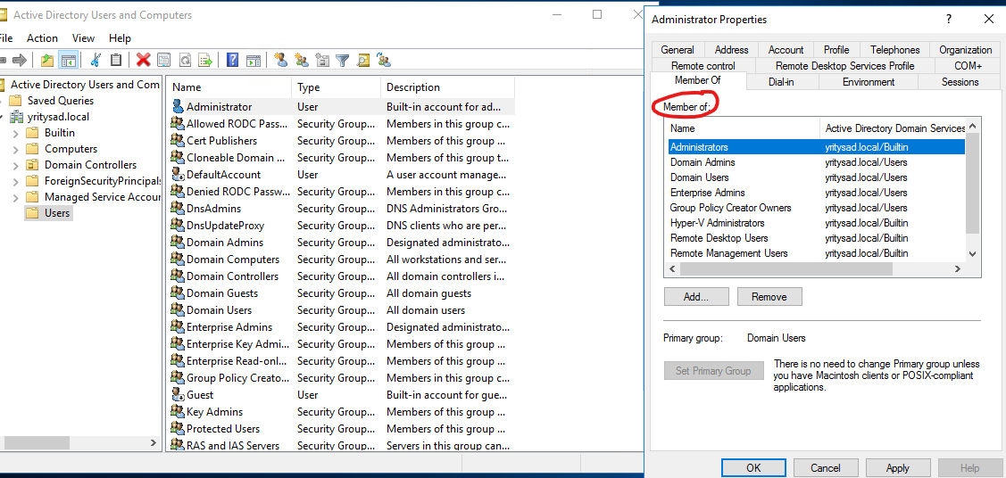Open the View menu
The image size is (1006, 478).
(83, 38)
